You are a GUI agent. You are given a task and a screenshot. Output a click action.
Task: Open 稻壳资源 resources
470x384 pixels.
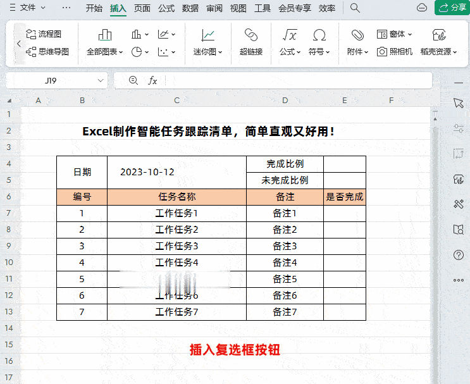pyautogui.click(x=438, y=43)
